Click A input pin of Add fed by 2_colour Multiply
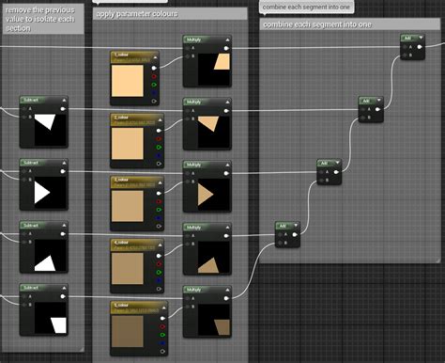Image resolution: width=445 pixels, height=363 pixels. click(x=363, y=109)
